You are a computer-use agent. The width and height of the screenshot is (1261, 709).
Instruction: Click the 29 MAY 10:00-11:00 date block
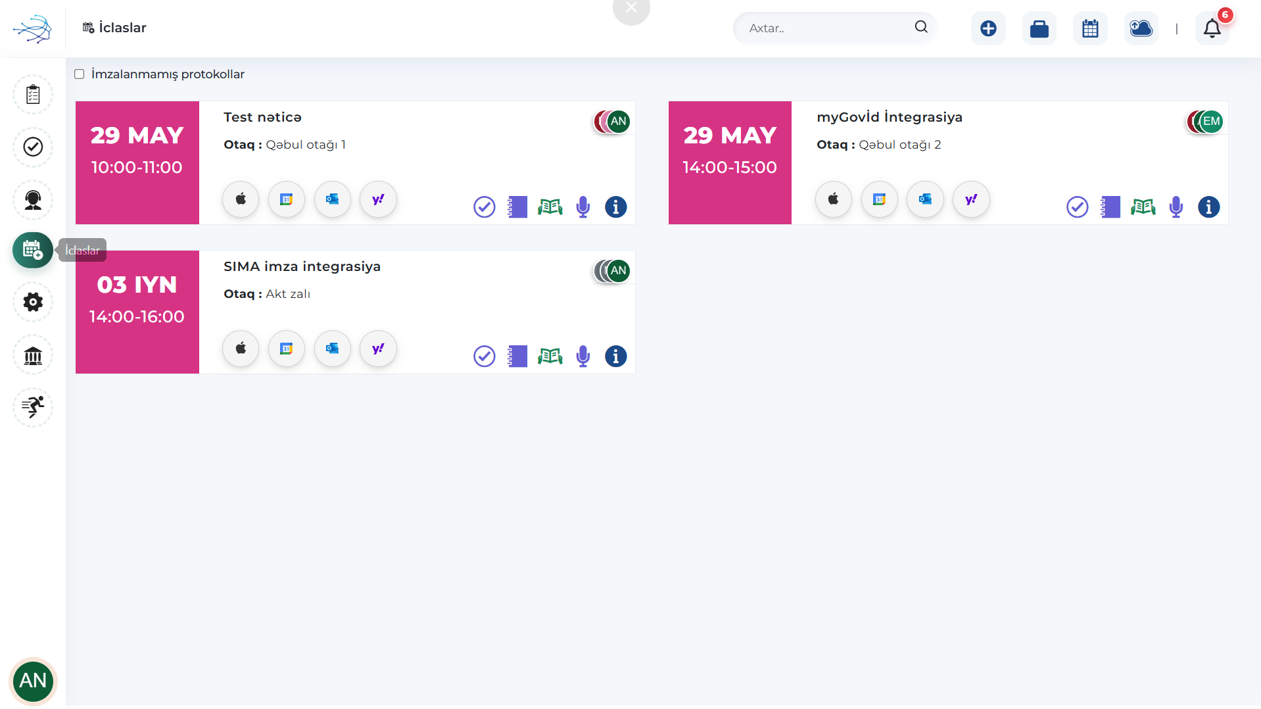137,162
